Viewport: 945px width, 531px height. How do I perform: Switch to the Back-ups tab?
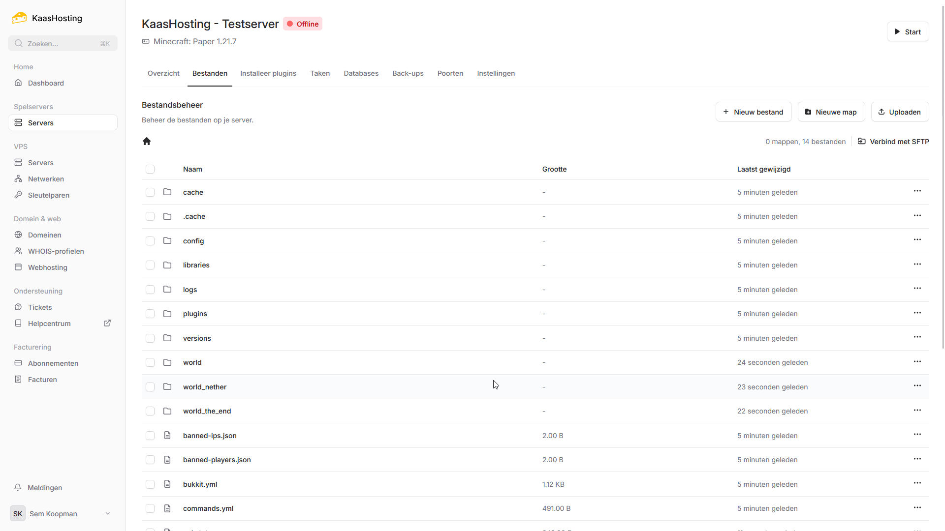408,73
